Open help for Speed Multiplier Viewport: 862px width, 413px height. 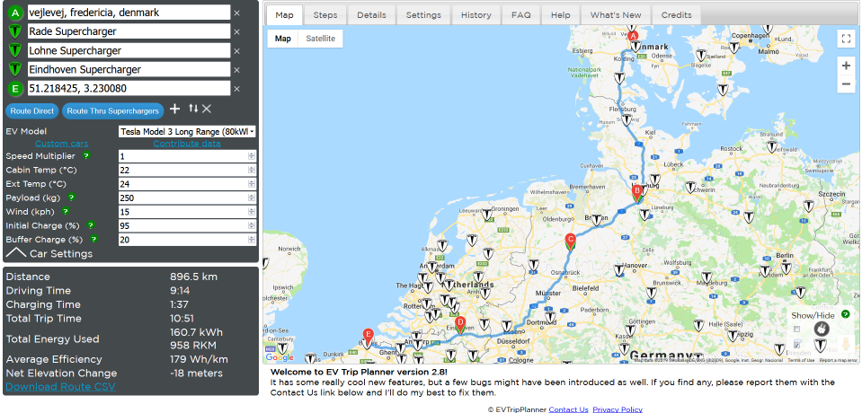(x=86, y=156)
